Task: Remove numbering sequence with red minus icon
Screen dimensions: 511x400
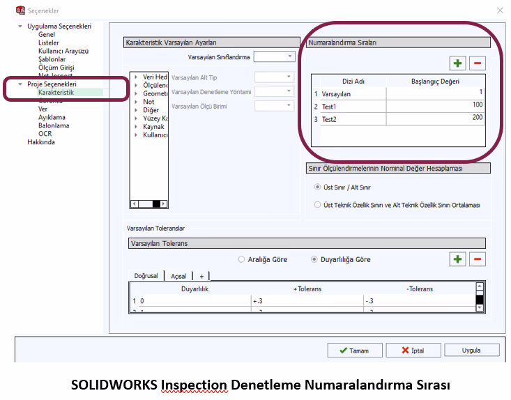Action: [x=477, y=63]
